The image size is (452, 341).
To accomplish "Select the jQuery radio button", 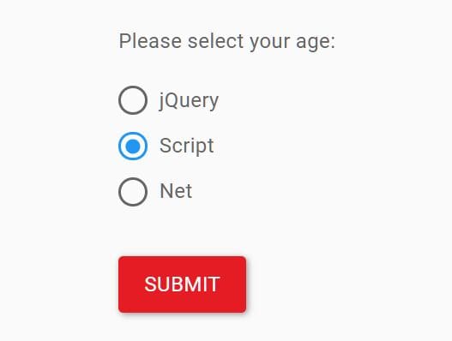I will [133, 100].
